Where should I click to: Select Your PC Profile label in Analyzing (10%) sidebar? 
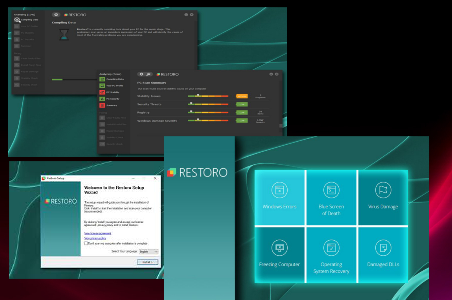click(x=29, y=26)
